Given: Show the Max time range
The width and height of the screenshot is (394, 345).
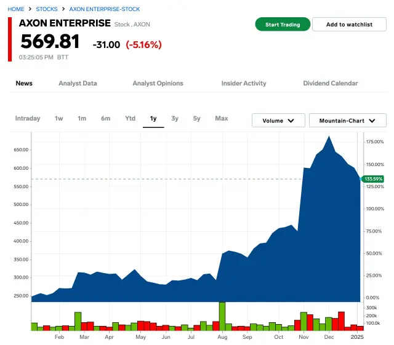Looking at the screenshot, I should [x=222, y=119].
